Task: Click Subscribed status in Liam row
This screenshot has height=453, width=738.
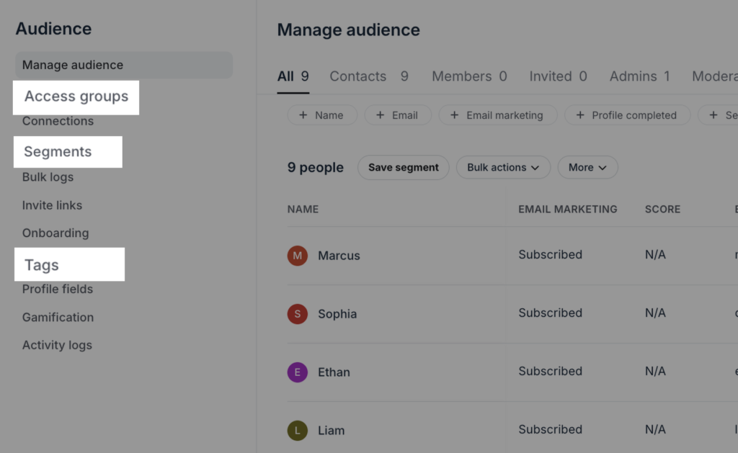Action: [x=550, y=429]
